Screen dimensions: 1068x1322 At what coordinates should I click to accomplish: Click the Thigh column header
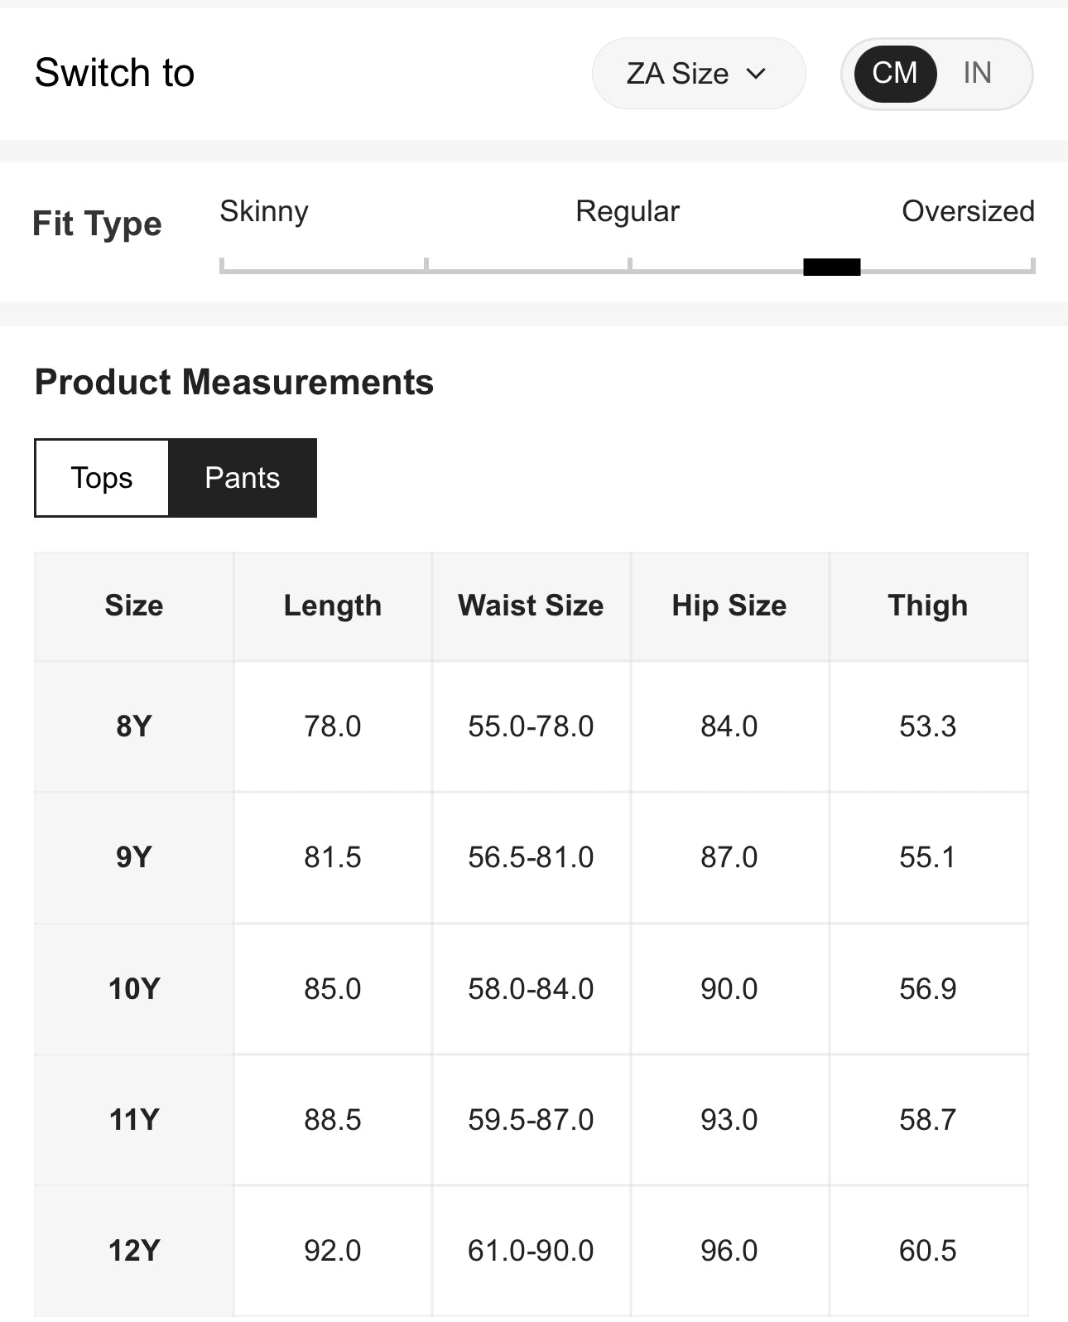(927, 606)
